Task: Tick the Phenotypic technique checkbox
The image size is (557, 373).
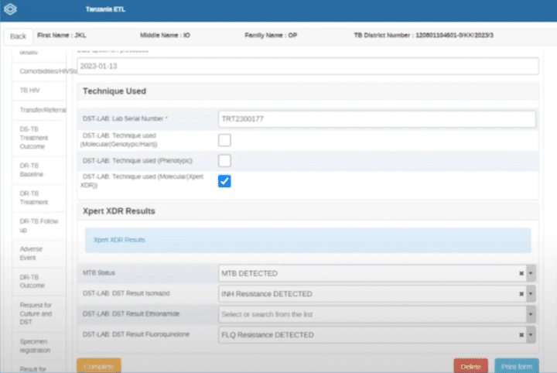Action: [224, 160]
